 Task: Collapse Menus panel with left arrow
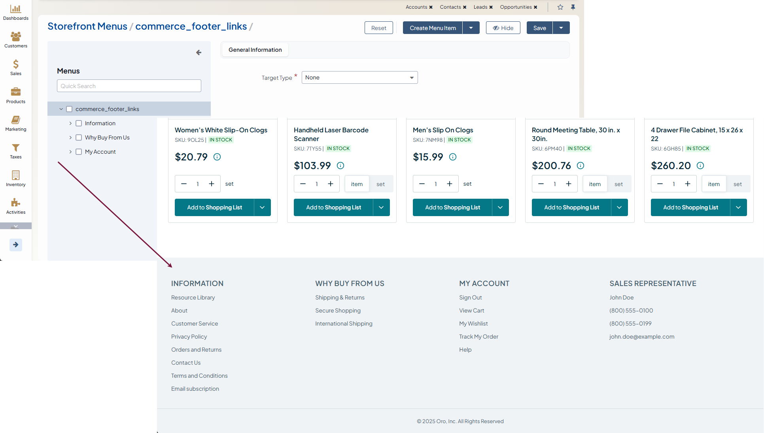click(199, 53)
